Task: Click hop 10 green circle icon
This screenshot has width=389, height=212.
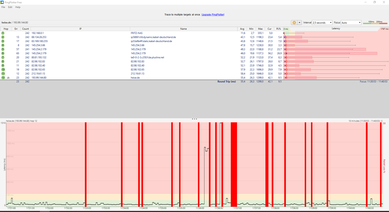Action: coord(3,69)
